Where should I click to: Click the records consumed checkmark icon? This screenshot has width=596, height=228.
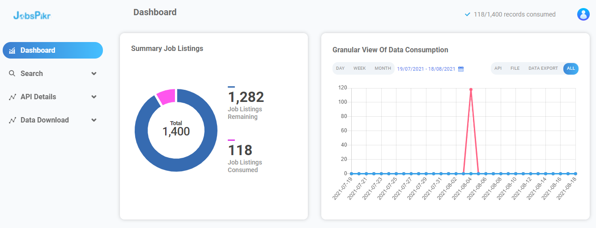pyautogui.click(x=468, y=14)
